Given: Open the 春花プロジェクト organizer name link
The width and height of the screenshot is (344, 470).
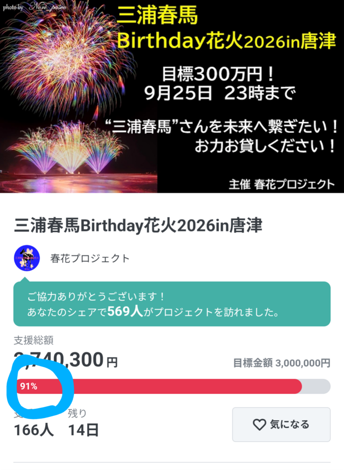Looking at the screenshot, I should tap(90, 258).
